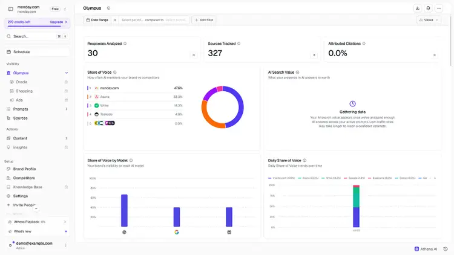Collapse the Olympus section chevron
This screenshot has width=454, height=255.
tap(67, 73)
